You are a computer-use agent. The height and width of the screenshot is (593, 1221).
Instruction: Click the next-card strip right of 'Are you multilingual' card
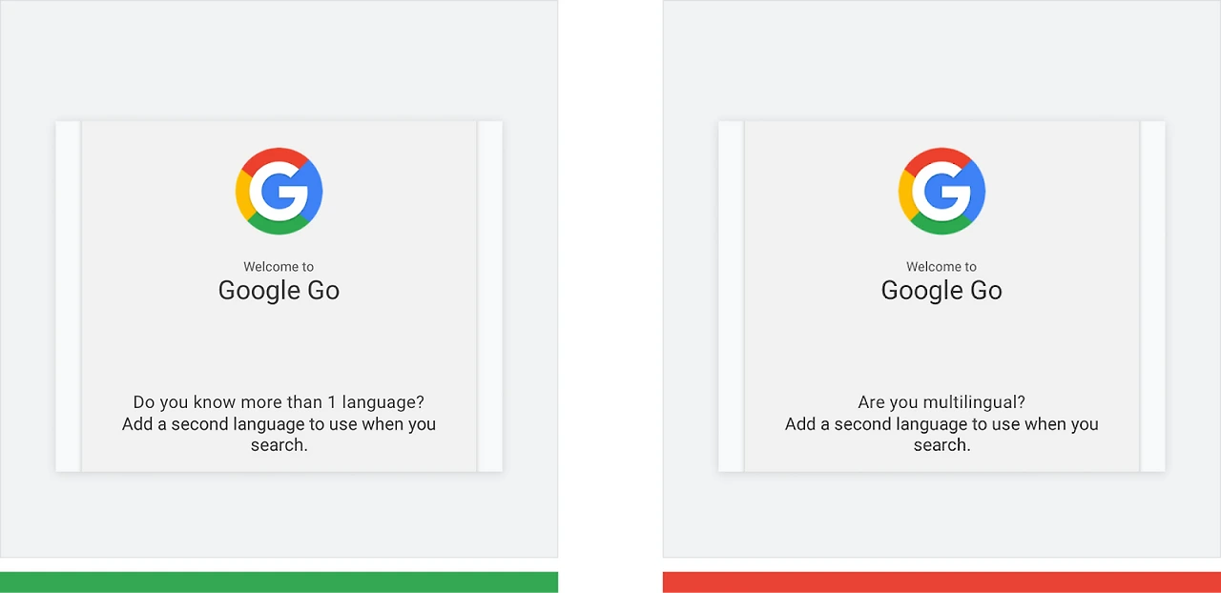1153,296
